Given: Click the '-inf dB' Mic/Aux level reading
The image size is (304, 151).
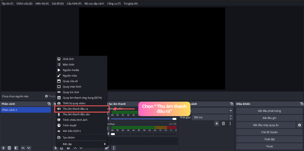Looking at the screenshot, I should 172,124.
